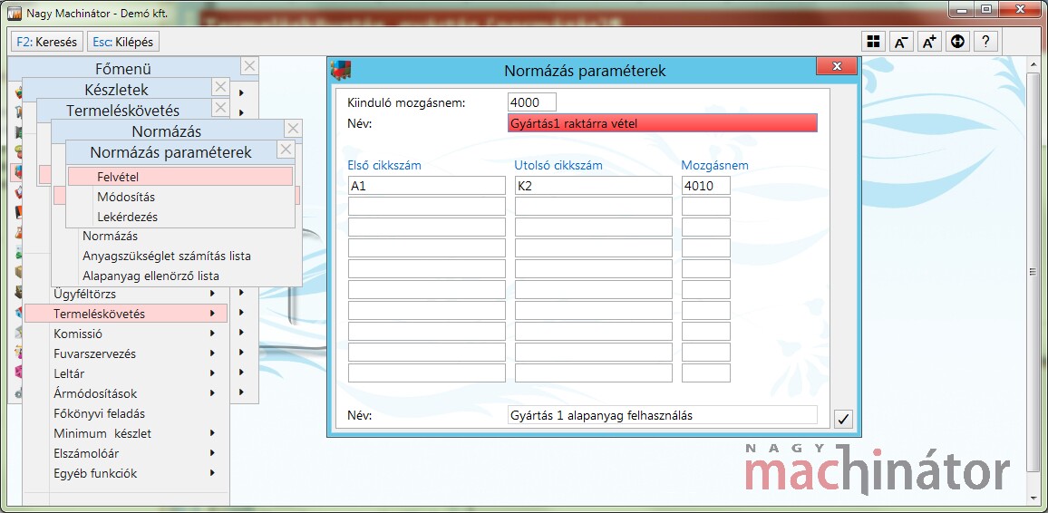Click the Normázás paraméterek dialog title icon
Viewport: 1048px width, 513px height.
pyautogui.click(x=342, y=70)
